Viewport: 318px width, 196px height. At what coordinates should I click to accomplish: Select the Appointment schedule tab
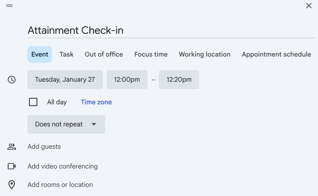coord(276,54)
